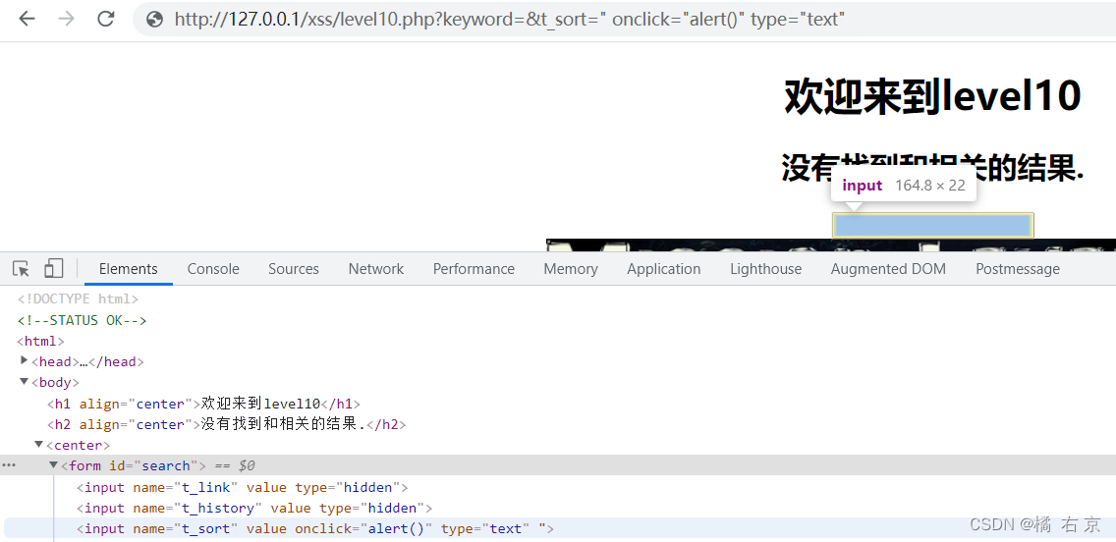Screen dimensions: 1116x542
Task: Click the address bar URL
Action: pyautogui.click(x=510, y=20)
